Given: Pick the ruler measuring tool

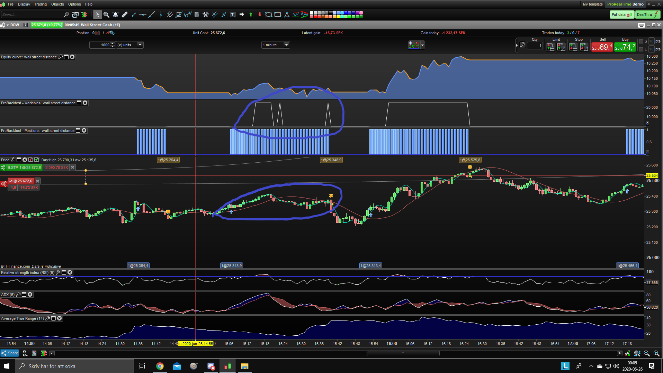Looking at the screenshot, I should [x=125, y=15].
